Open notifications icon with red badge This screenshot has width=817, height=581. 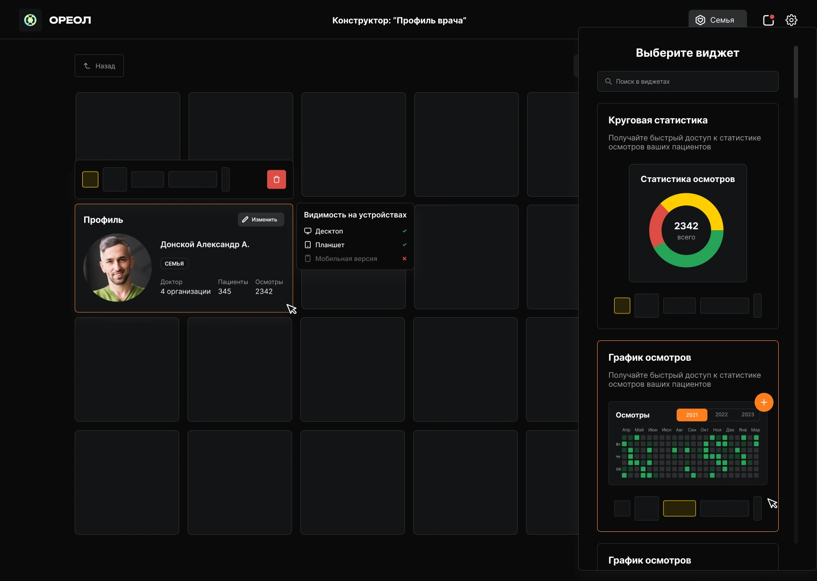767,20
